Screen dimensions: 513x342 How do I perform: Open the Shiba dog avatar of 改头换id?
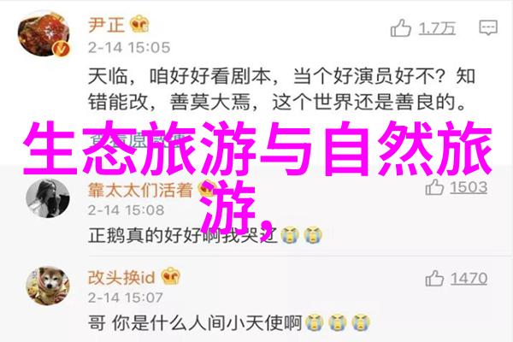pos(47,286)
